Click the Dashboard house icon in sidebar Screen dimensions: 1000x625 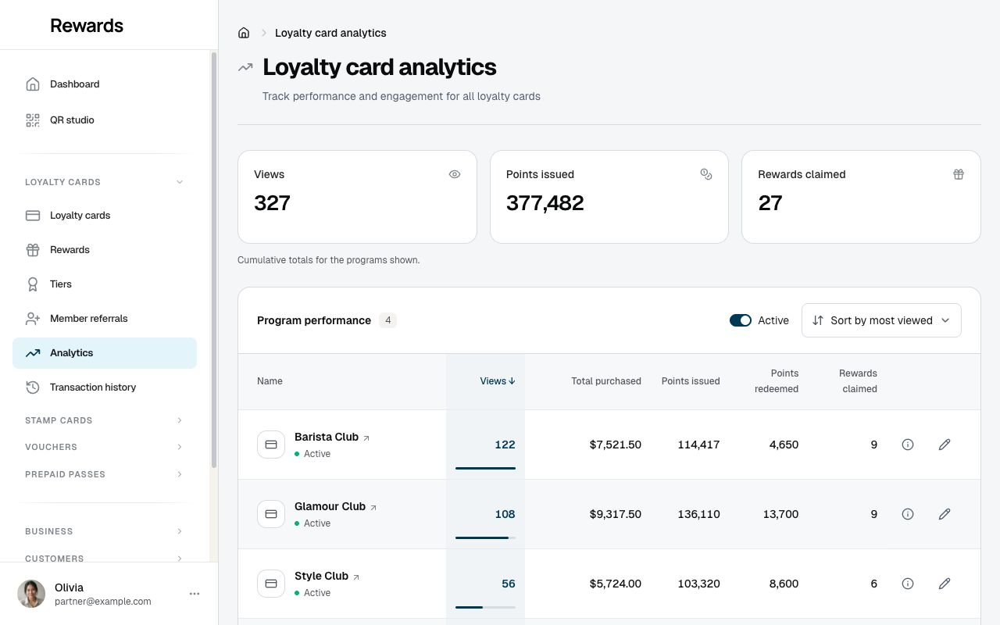pos(33,84)
